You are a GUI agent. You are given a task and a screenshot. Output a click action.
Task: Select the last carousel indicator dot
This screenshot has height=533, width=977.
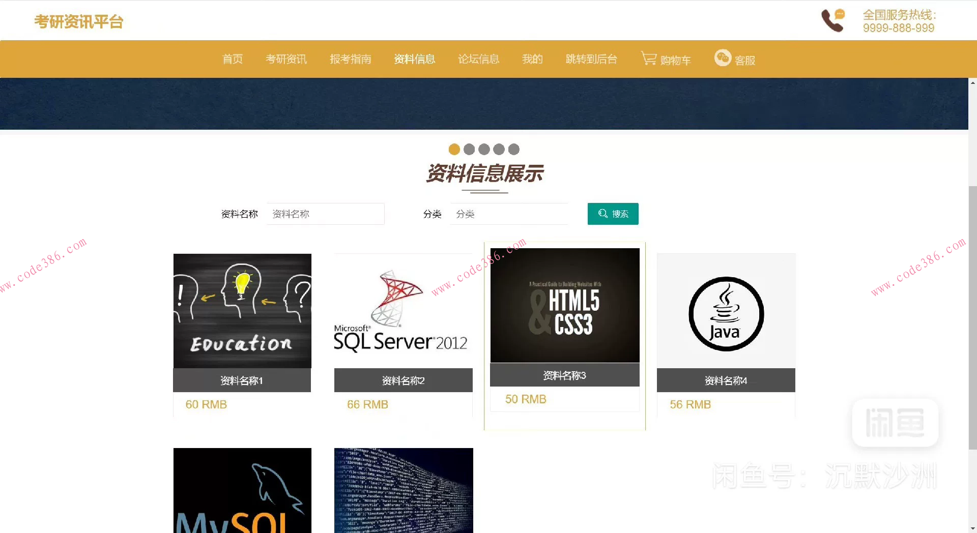point(513,149)
